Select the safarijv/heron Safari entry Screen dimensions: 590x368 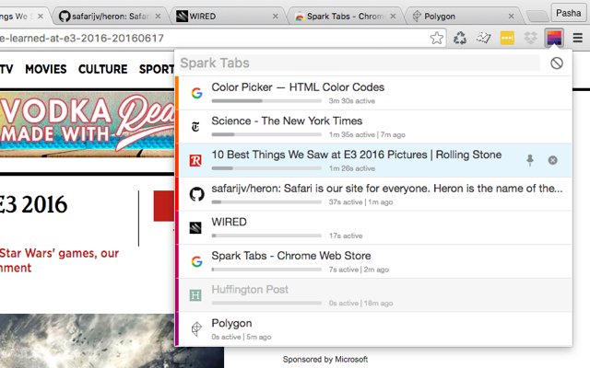point(375,194)
